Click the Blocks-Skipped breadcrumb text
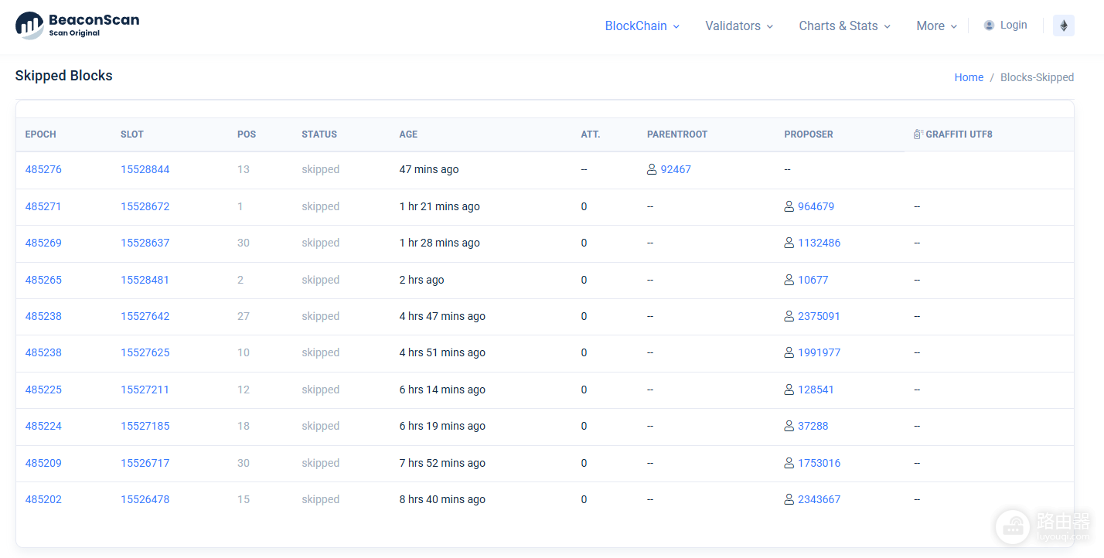The height and width of the screenshot is (558, 1104). 1037,77
